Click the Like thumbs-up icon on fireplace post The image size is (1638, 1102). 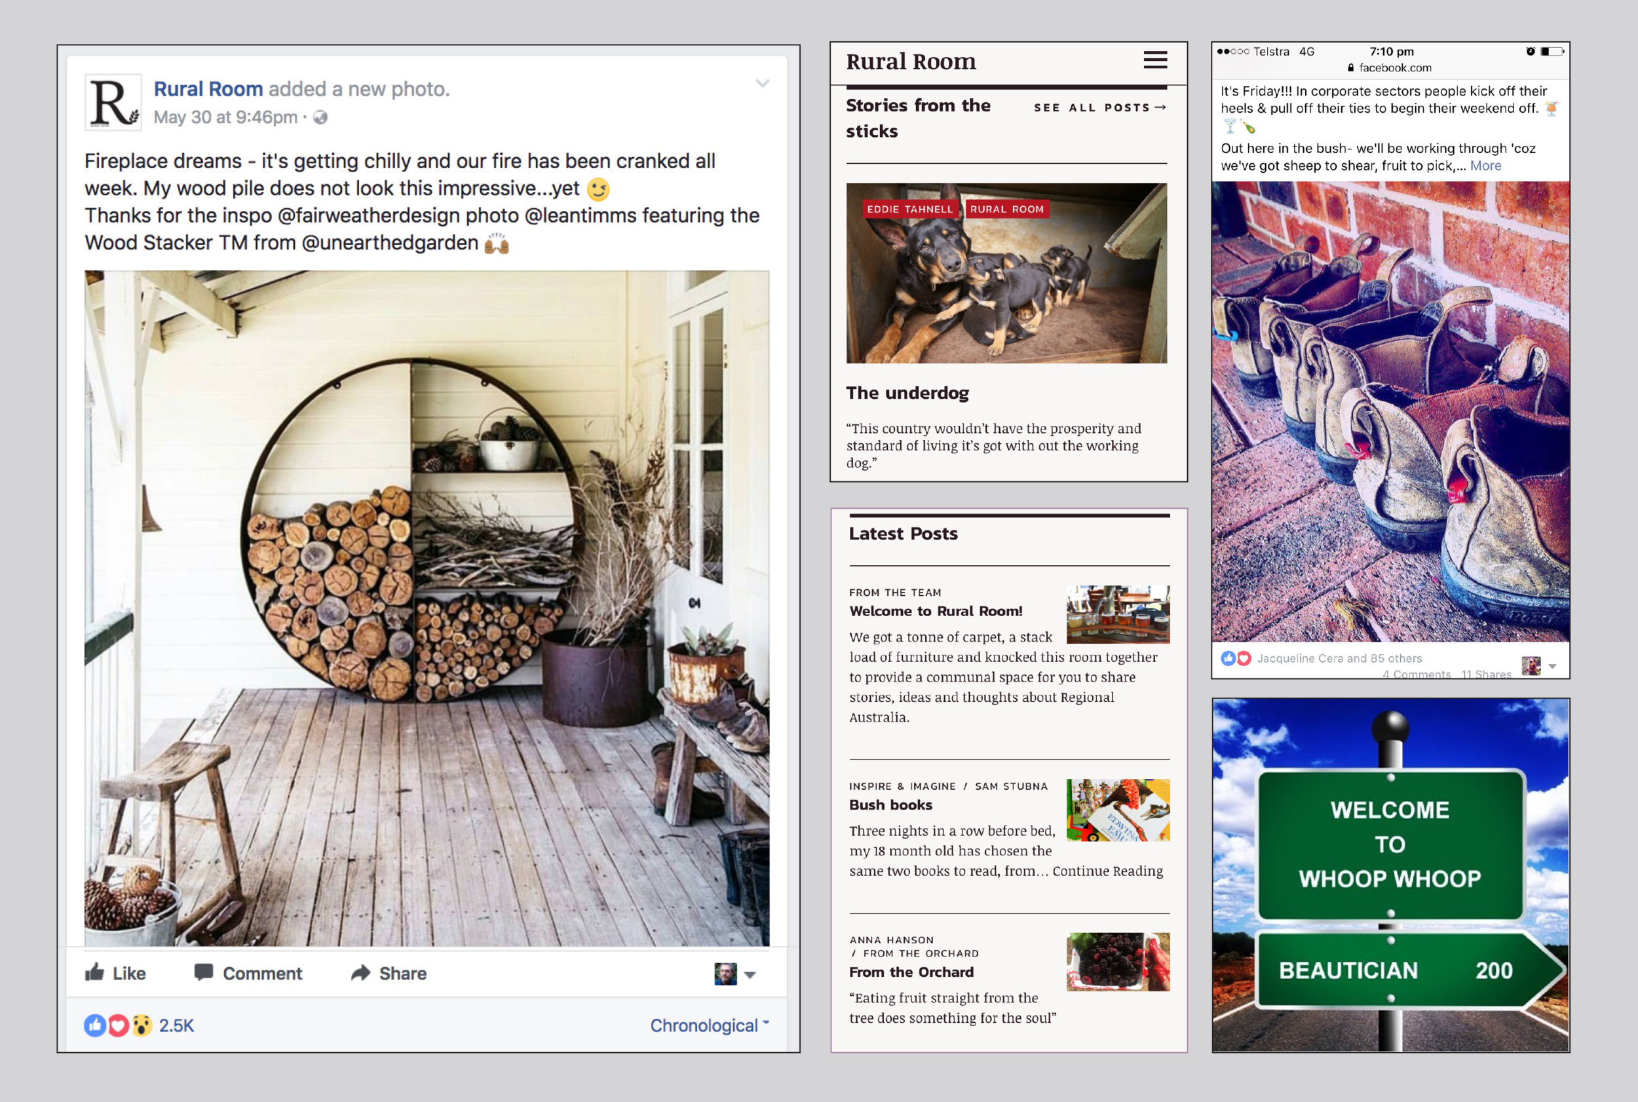(x=95, y=973)
